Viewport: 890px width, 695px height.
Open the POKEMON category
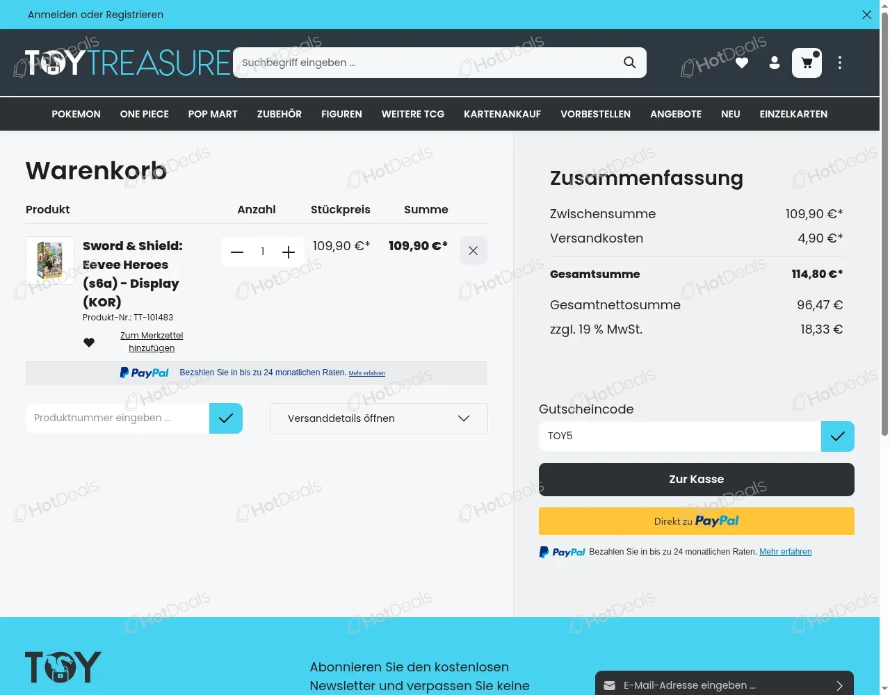pos(76,114)
